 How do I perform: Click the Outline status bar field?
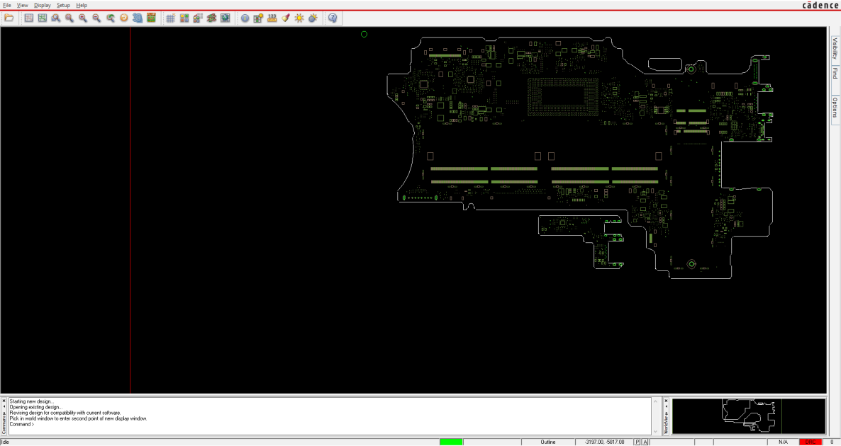click(x=548, y=442)
